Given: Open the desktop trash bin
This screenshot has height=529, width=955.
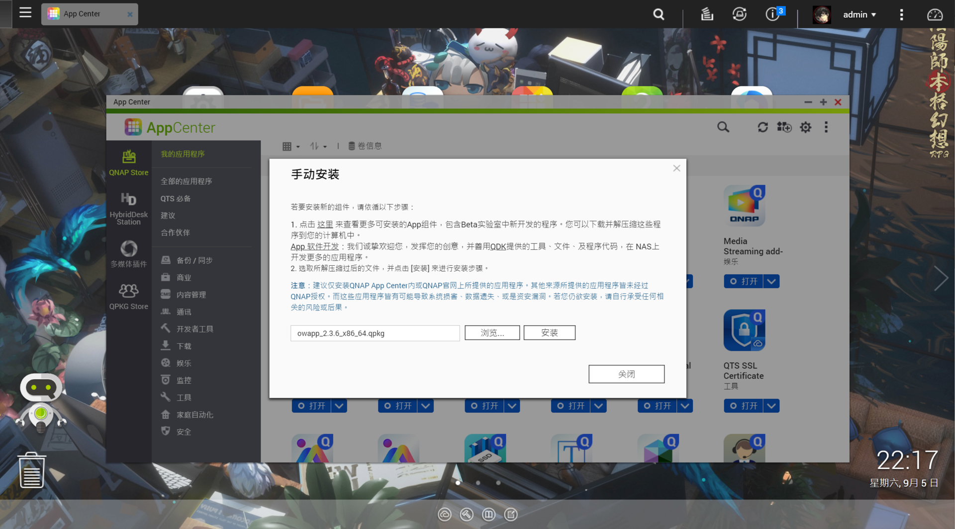Looking at the screenshot, I should (32, 470).
